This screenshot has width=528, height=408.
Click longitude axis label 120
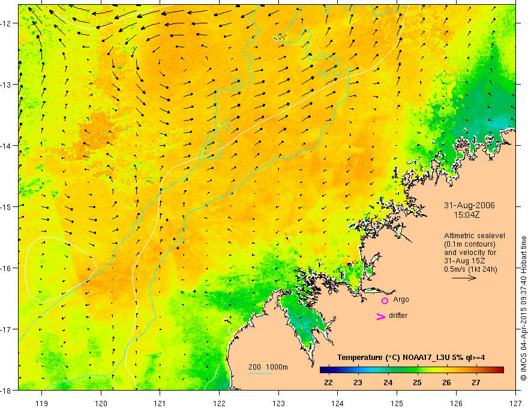[101, 403]
